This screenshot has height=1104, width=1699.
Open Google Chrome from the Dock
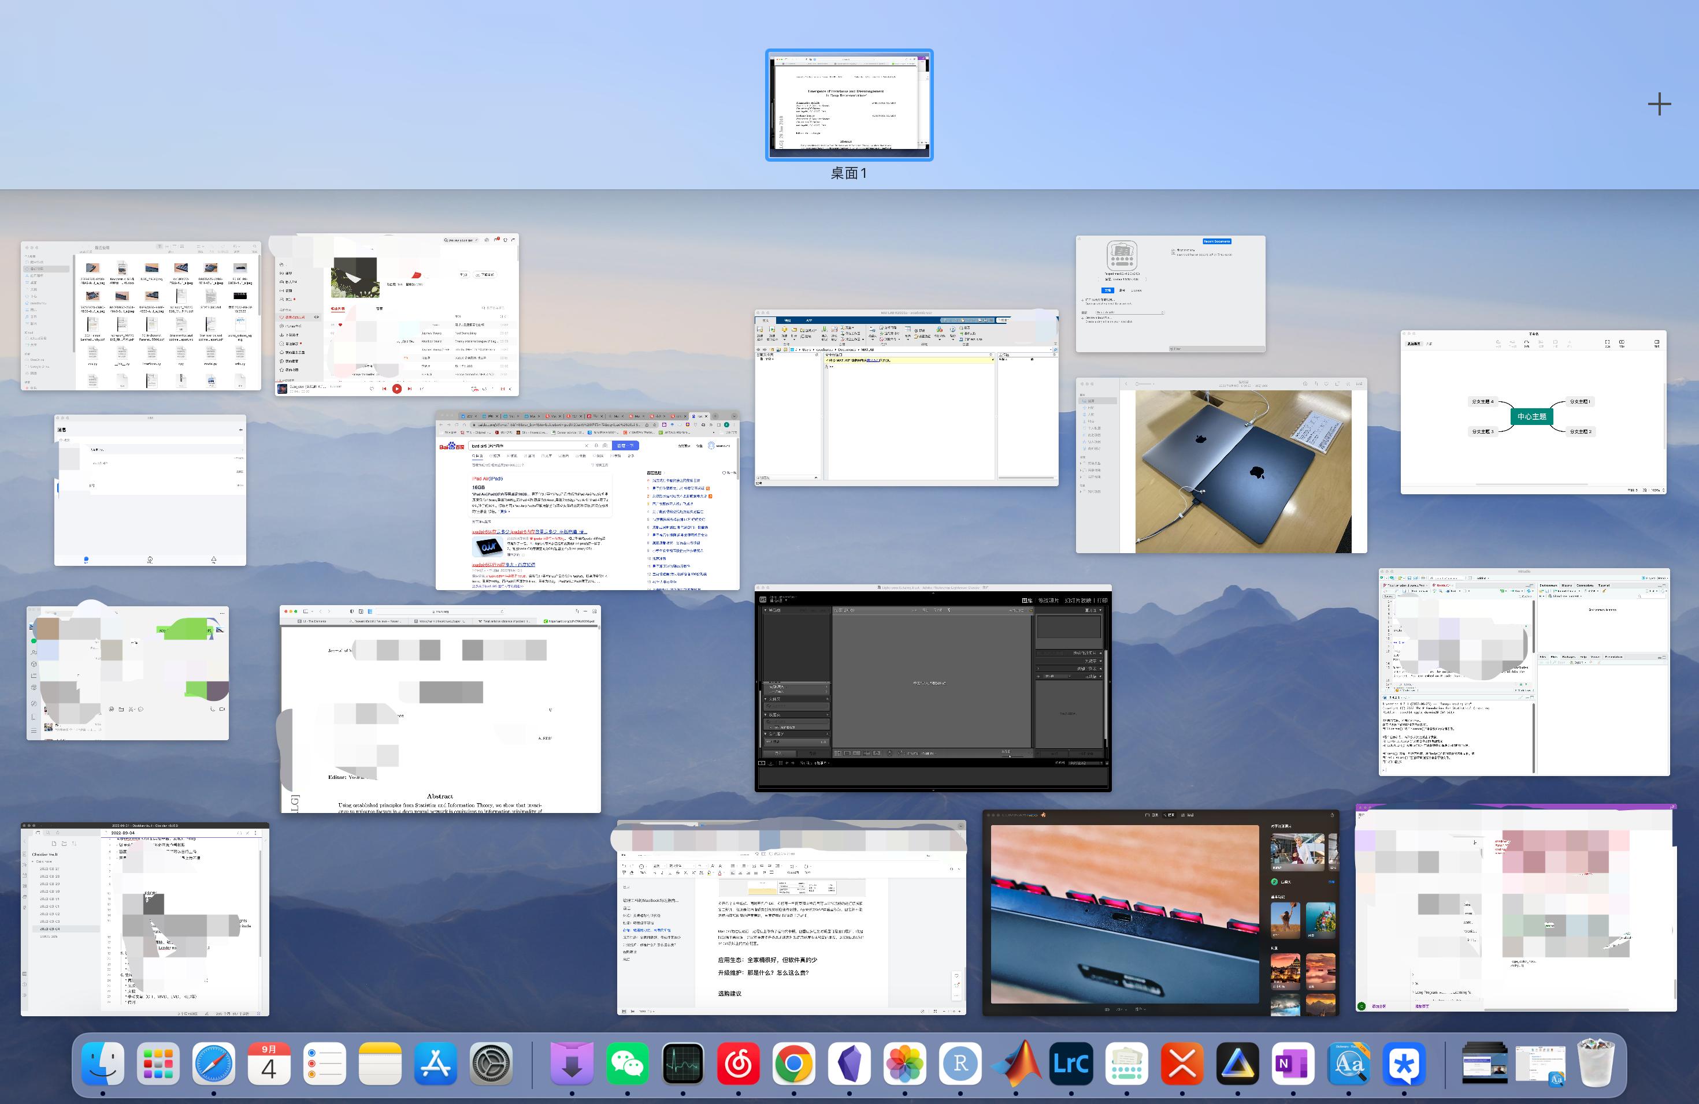[794, 1064]
